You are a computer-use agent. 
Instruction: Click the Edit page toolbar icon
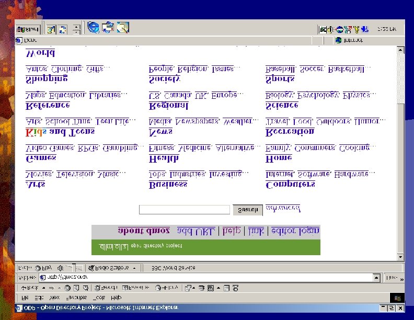211,288
